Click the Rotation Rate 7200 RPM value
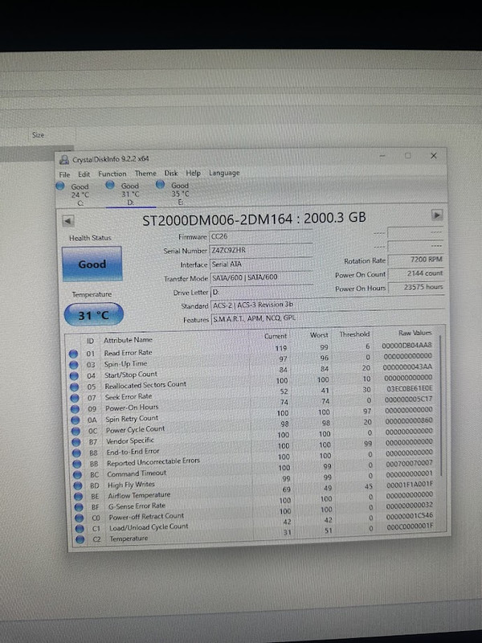Screen dimensions: 482x643 point(415,260)
